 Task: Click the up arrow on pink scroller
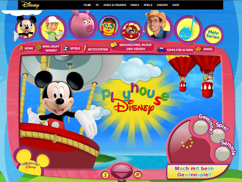(122, 168)
